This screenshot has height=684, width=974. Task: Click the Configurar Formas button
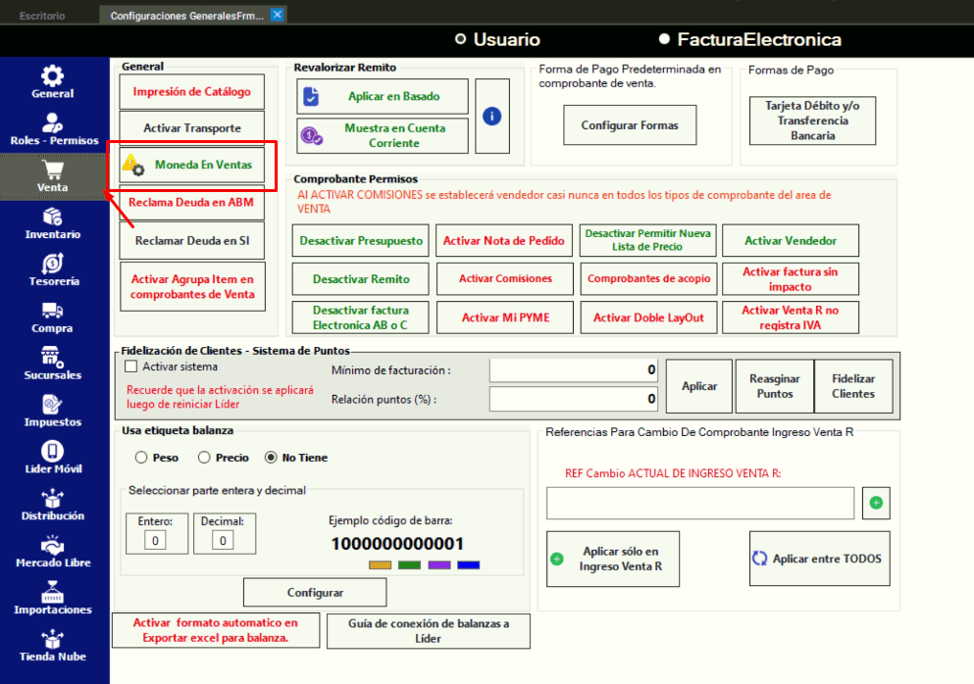tap(630, 125)
